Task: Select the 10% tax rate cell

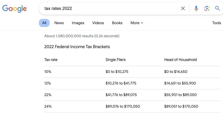Action: (48, 72)
